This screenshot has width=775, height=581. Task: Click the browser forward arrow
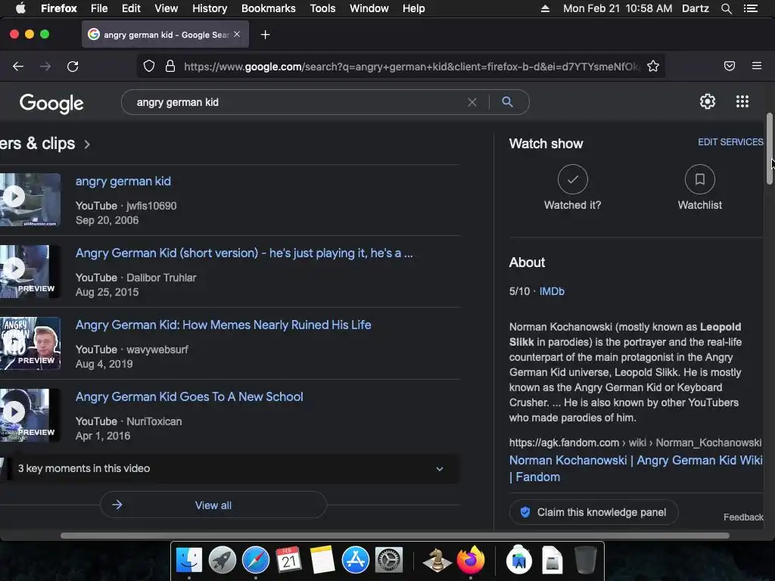point(45,67)
